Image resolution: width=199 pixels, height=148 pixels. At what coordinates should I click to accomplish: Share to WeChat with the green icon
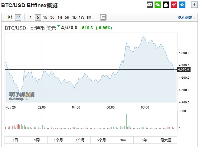[x=158, y=5]
